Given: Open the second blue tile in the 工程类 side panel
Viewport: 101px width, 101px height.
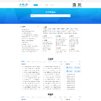Looking at the screenshot, I should point(77,68).
